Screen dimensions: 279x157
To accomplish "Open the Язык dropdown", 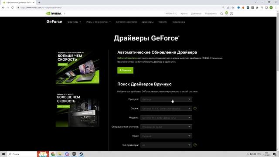I will coord(166,136).
